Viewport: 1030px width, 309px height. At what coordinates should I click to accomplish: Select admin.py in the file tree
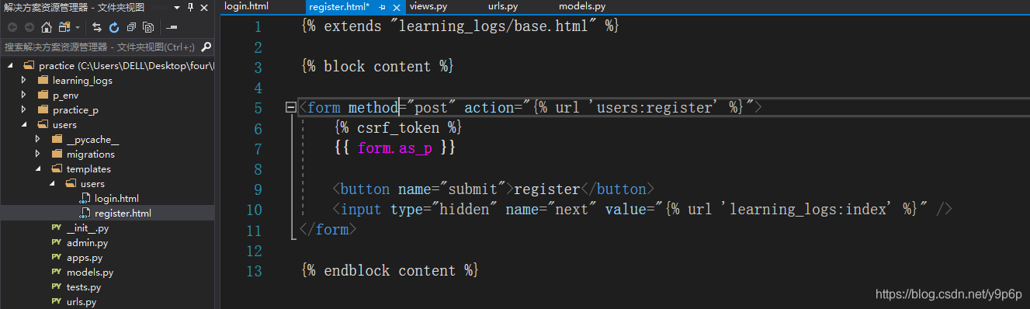[87, 242]
